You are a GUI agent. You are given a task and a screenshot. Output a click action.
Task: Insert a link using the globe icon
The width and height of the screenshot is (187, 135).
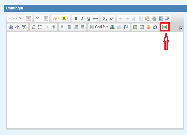112,27
